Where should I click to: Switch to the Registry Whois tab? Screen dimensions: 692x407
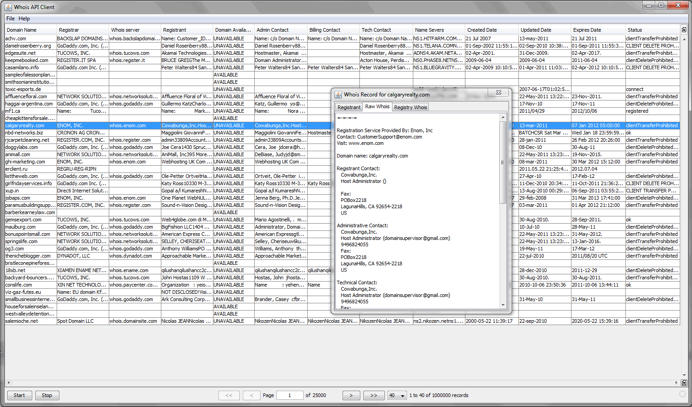point(410,107)
